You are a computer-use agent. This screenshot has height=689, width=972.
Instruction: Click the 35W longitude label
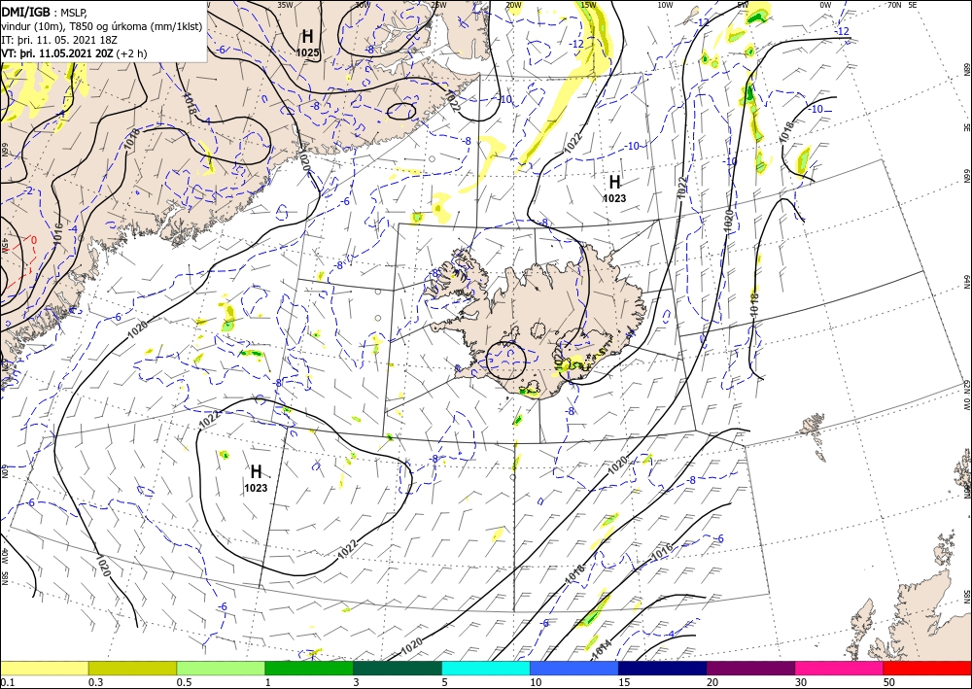pos(285,5)
